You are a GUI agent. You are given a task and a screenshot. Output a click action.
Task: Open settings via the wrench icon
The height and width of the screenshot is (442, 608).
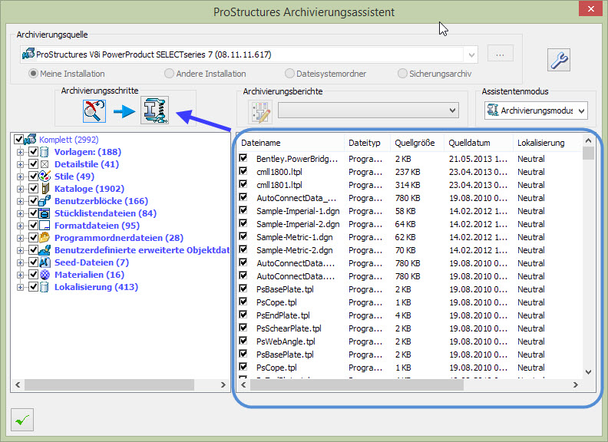(558, 60)
